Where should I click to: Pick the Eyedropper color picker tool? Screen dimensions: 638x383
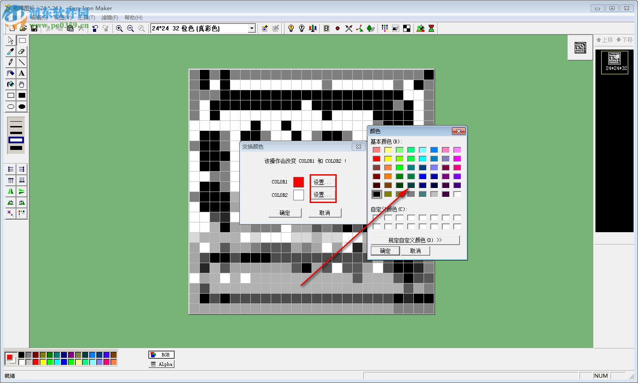coord(10,51)
